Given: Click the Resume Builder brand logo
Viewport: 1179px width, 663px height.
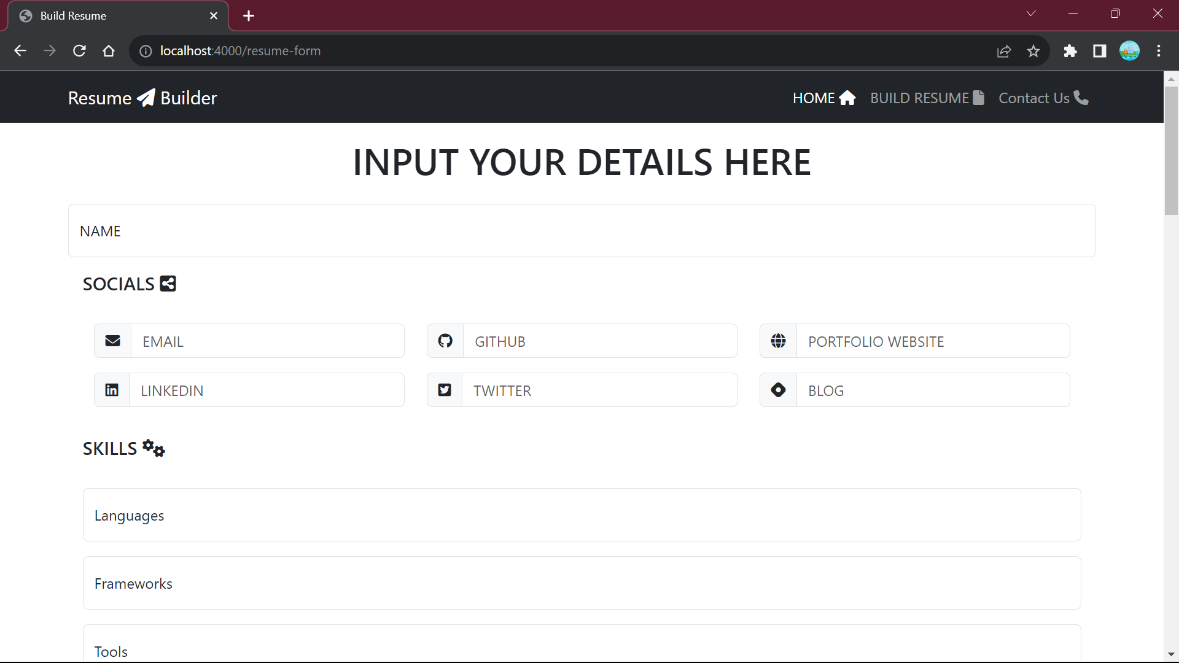Looking at the screenshot, I should click(142, 98).
